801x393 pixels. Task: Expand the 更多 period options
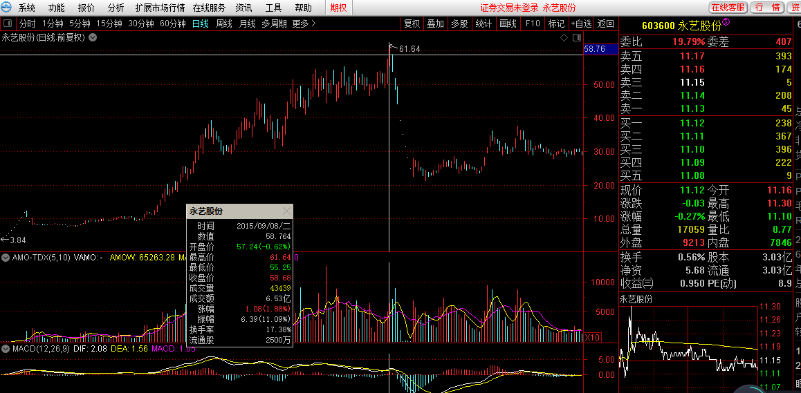[x=304, y=23]
